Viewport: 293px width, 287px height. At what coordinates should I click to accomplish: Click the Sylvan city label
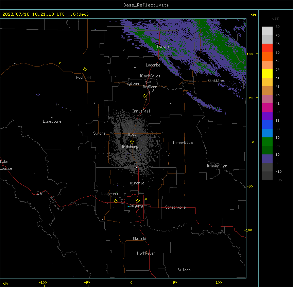pyautogui.click(x=133, y=84)
